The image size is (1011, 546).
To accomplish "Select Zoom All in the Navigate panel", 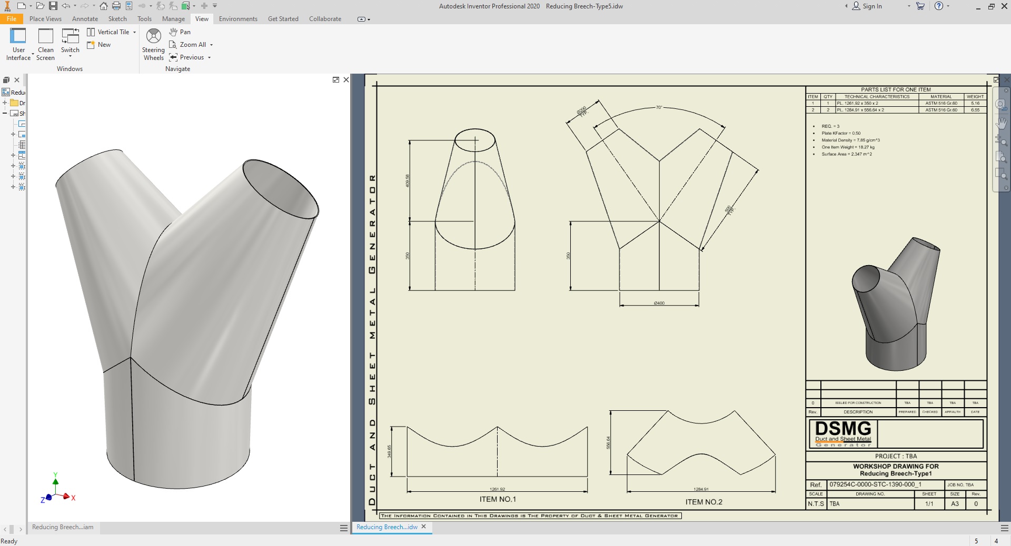I will pyautogui.click(x=190, y=44).
